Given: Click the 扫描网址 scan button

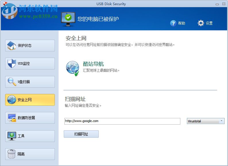Looking at the screenshot, I should coord(81,134).
